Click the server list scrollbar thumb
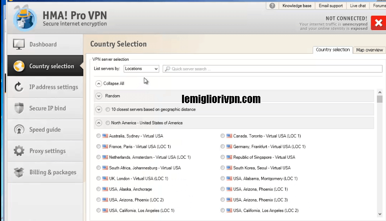This screenshot has height=221, width=386. click(380, 99)
